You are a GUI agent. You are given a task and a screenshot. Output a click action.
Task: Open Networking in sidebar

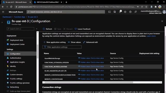pos(14,87)
